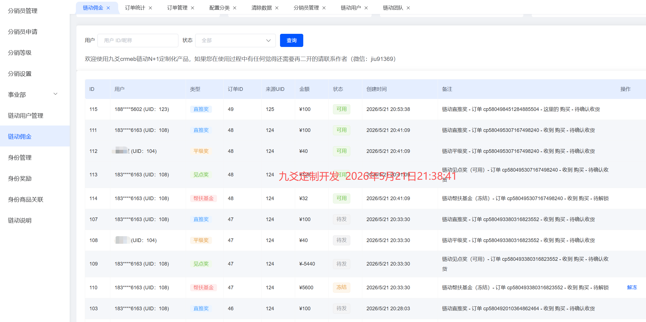The image size is (646, 322).
Task: Click 待发 status in row 108
Action: pyautogui.click(x=341, y=240)
